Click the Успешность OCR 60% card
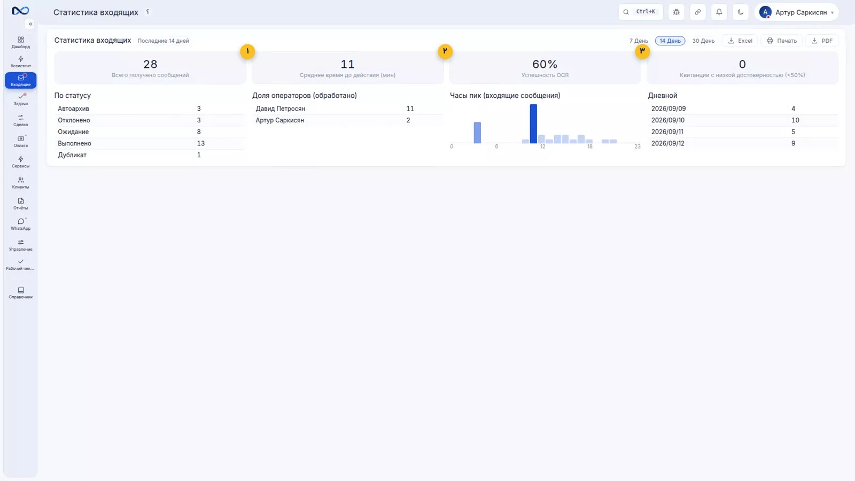 545,68
